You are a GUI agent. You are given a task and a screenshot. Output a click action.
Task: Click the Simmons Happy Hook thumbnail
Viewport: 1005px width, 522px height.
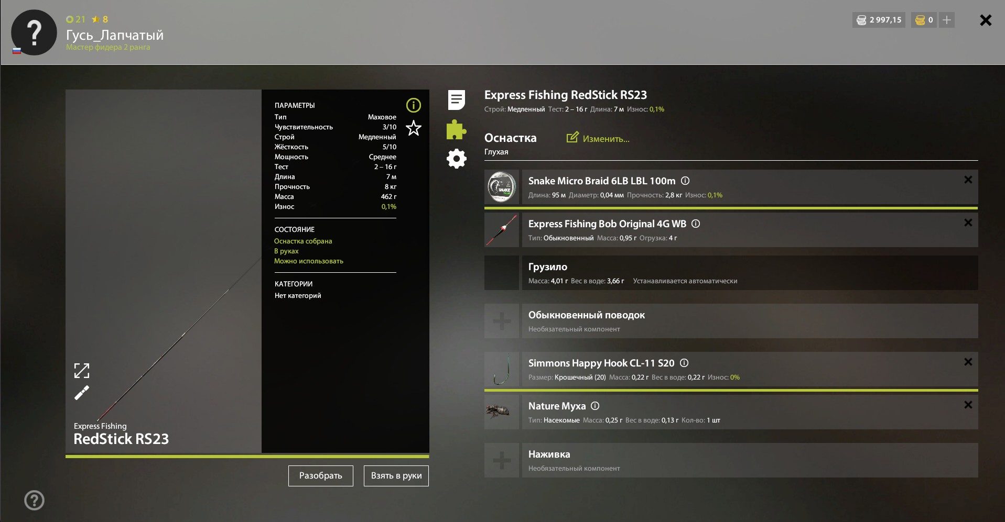pos(502,369)
